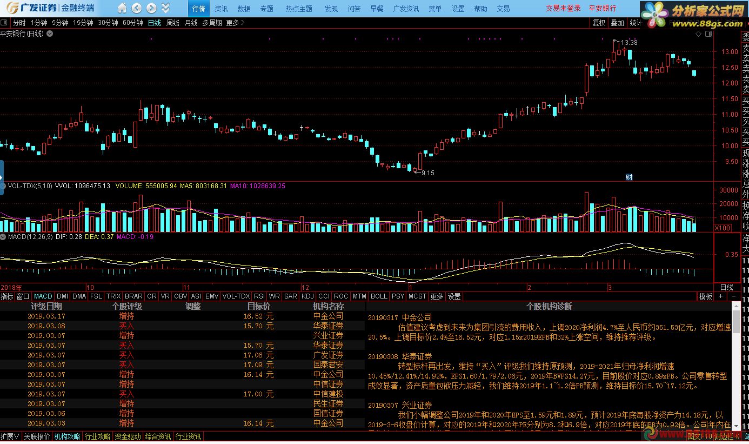749x444 pixels.
Task: Click the 窗口 button in the indicator bar
Action: pyautogui.click(x=23, y=296)
